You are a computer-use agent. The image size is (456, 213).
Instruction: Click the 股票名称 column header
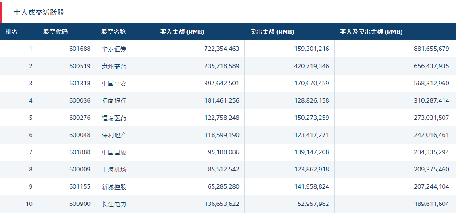tap(114, 32)
